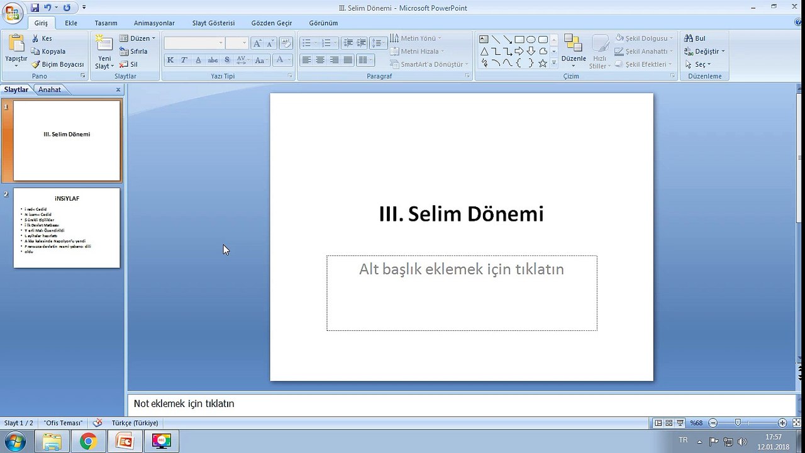805x453 pixels.
Task: Open Şekil Dolgusu shape fill dropdown
Action: [x=643, y=38]
